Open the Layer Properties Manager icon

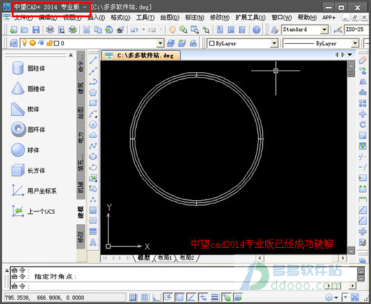14,43
